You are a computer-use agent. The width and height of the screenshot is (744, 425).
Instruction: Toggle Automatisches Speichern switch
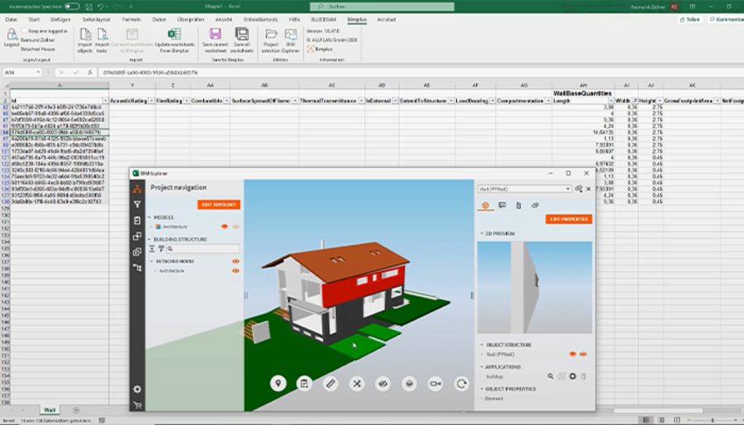point(71,6)
